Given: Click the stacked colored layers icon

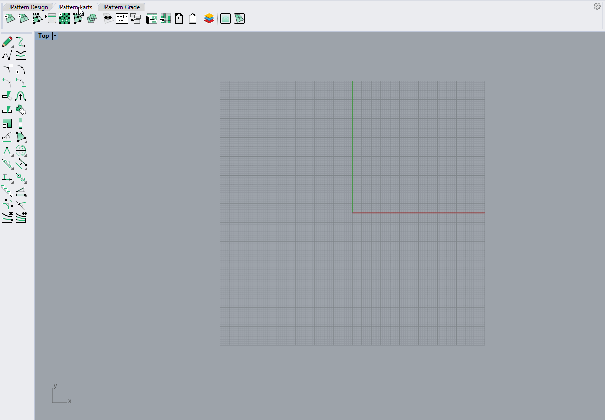Looking at the screenshot, I should coord(209,19).
